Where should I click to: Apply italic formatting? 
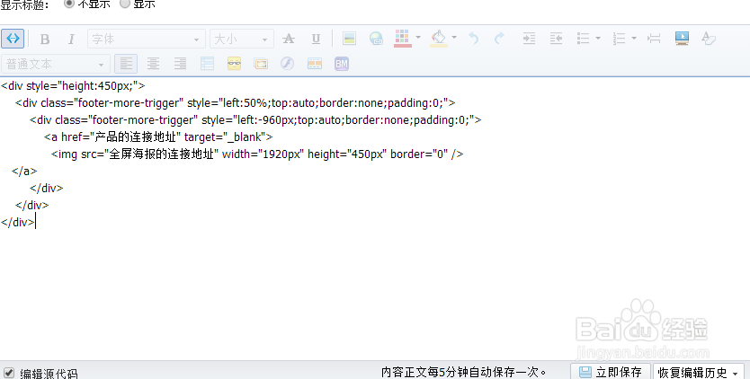[71, 39]
